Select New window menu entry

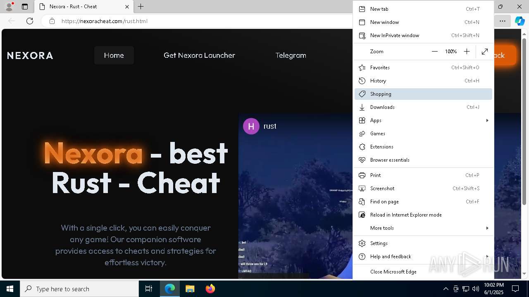point(423,22)
